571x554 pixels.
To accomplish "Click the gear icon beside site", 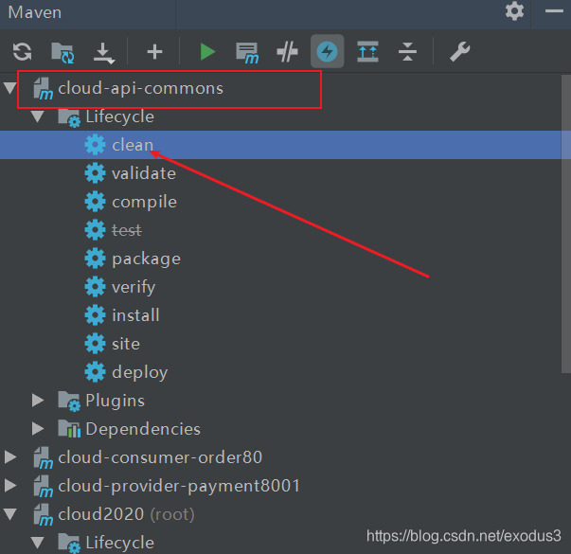I will click(95, 344).
